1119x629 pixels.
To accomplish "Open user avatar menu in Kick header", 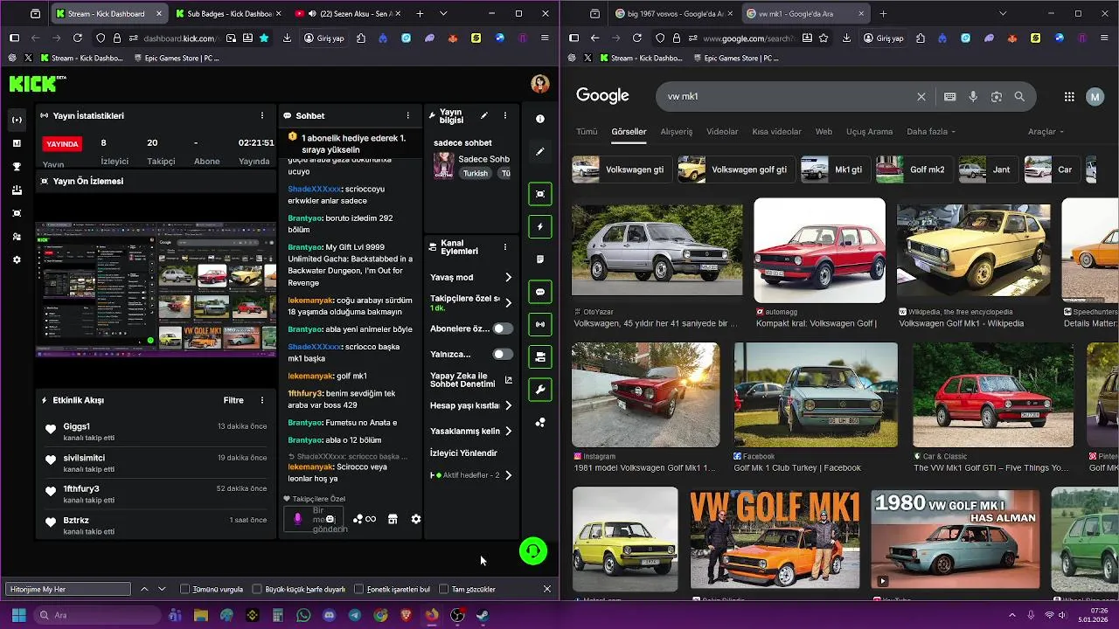I will coord(540,84).
